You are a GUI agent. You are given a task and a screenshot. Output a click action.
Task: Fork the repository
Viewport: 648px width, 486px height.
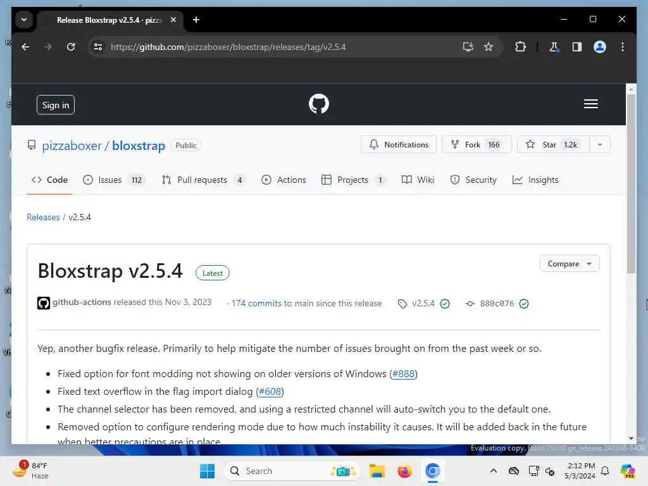tap(477, 145)
